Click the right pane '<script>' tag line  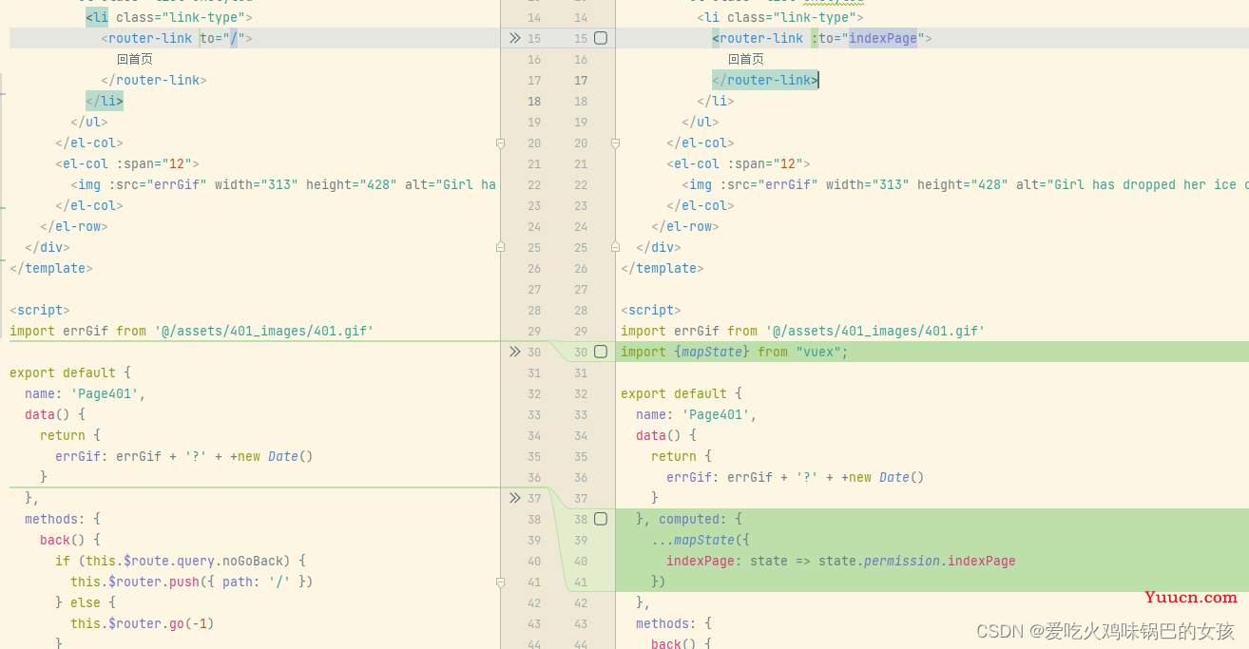click(x=651, y=310)
